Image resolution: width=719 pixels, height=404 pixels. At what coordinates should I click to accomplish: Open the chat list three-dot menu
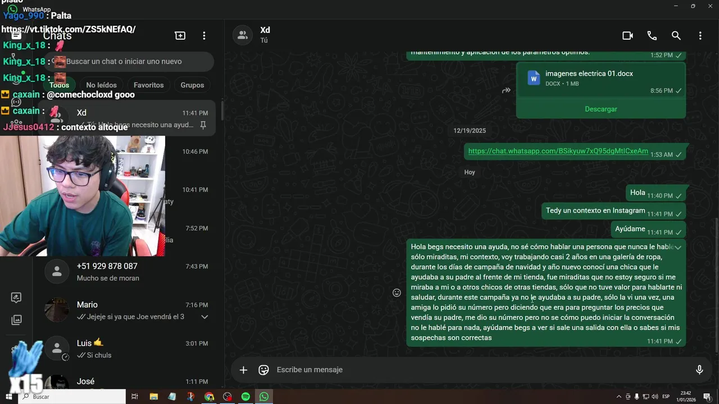coord(204,35)
